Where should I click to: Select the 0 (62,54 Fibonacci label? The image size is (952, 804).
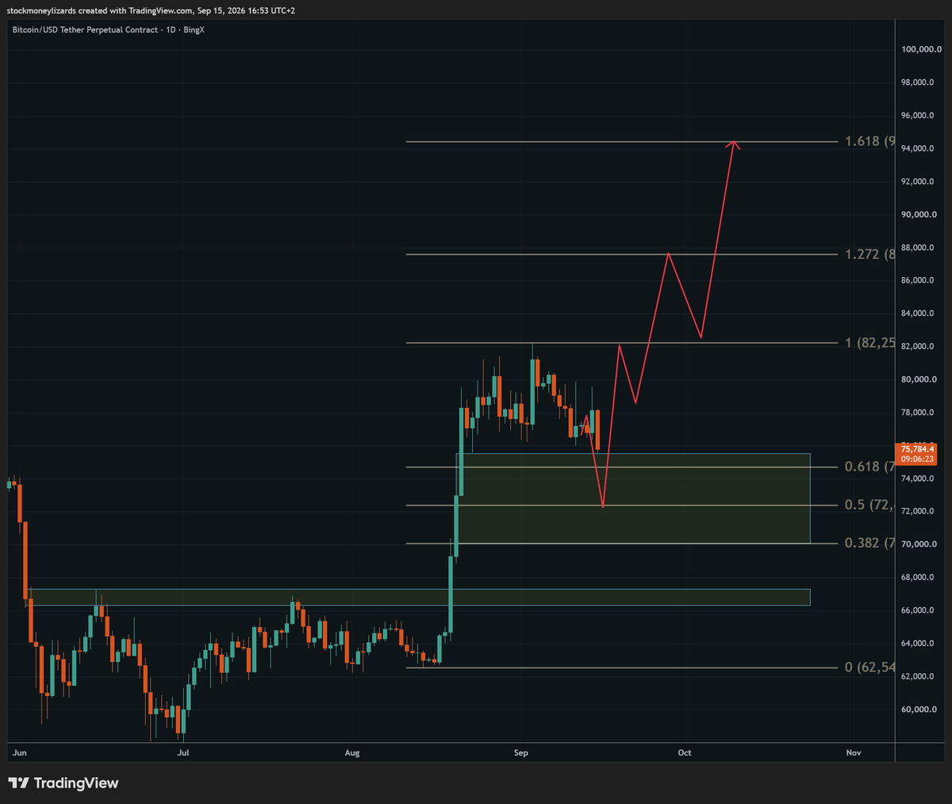[870, 667]
